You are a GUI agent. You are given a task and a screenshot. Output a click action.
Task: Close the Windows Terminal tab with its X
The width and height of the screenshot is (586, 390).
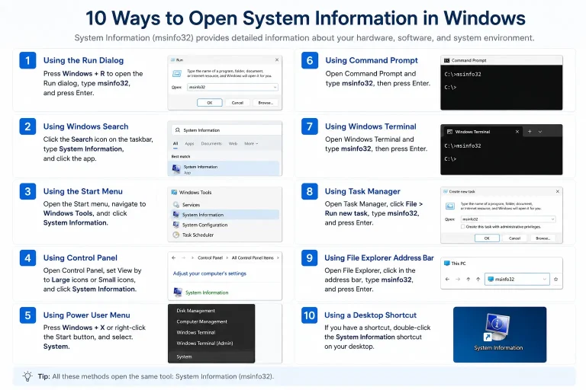517,131
